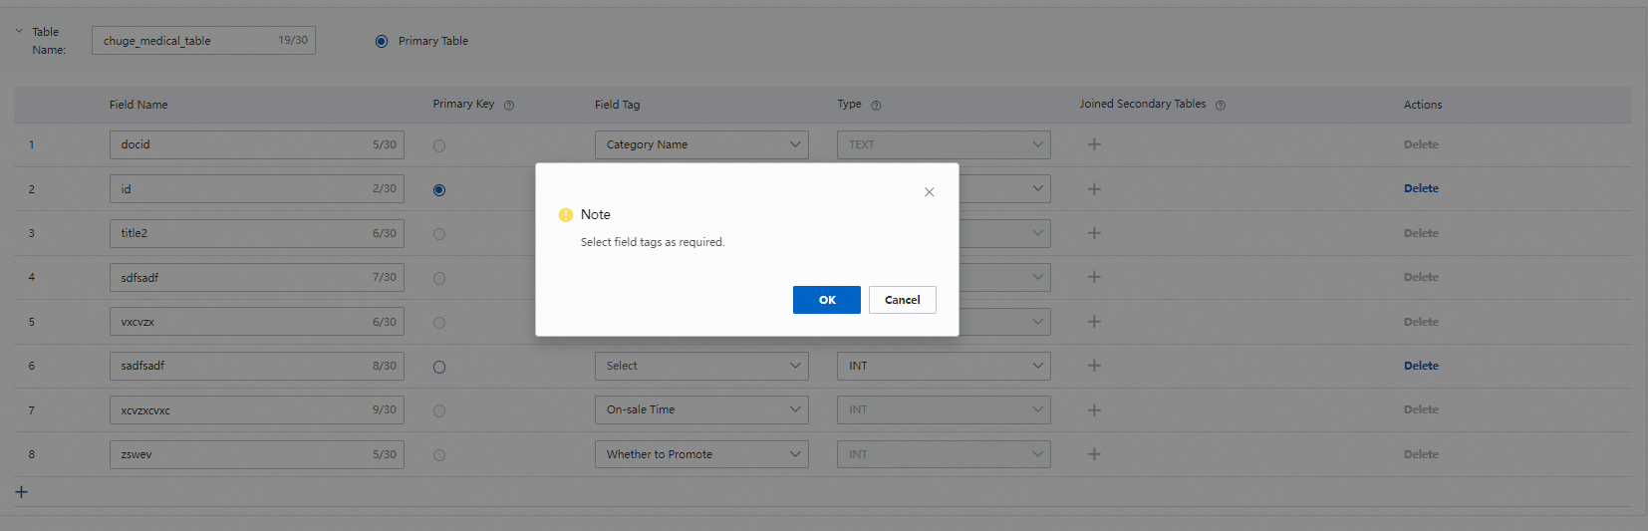Open TEXT type dropdown for docid
This screenshot has height=531, width=1648.
point(944,144)
